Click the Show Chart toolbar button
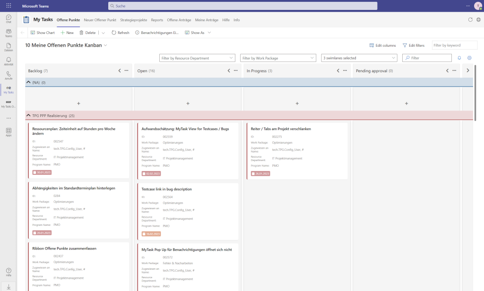 tap(42, 32)
